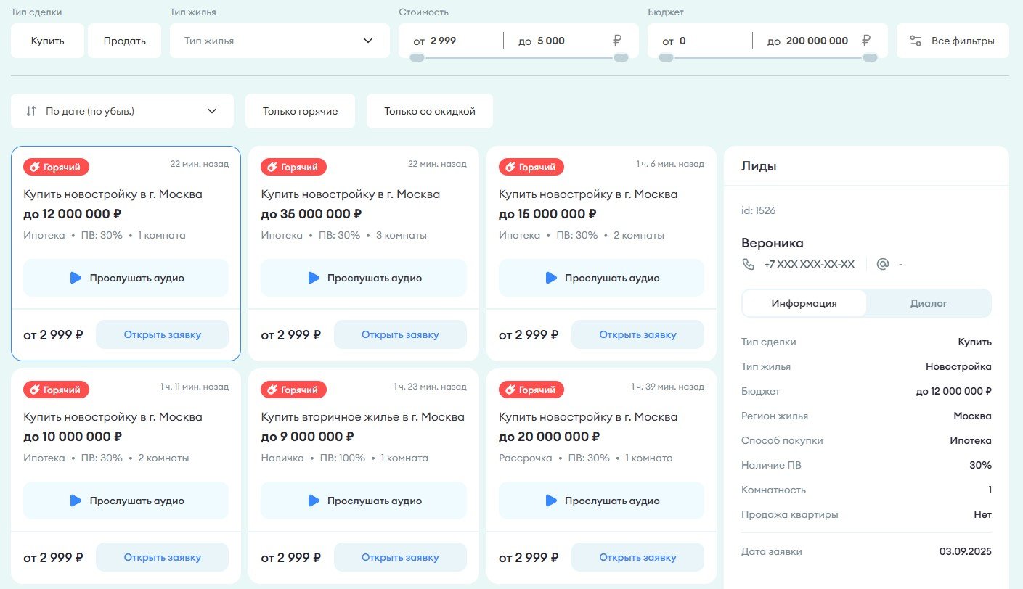
Task: Open заявку for the 12 000 000 ₽ lead
Action: 163,334
